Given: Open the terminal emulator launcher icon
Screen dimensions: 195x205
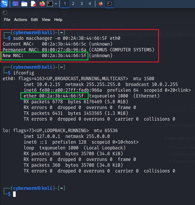Looking at the screenshot, I should pyautogui.click(x=50, y=4).
